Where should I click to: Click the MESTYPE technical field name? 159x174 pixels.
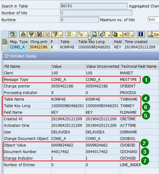(x=129, y=80)
